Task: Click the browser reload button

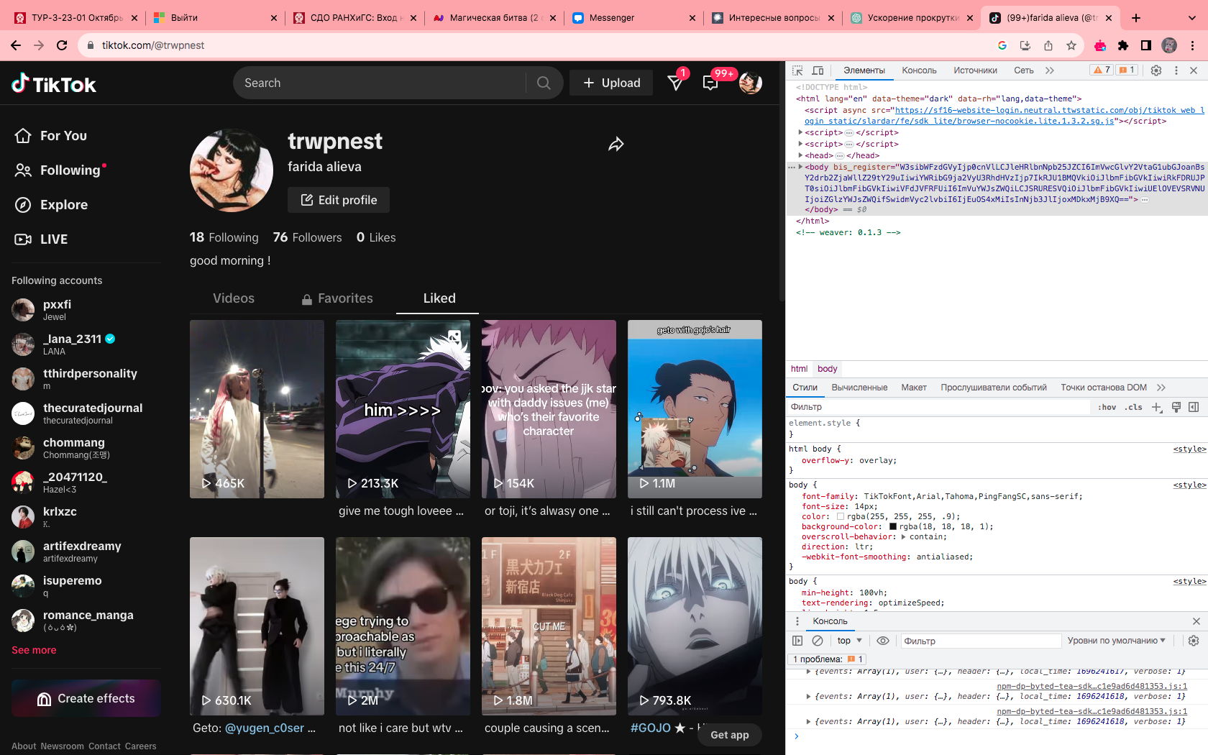Action: pyautogui.click(x=62, y=45)
